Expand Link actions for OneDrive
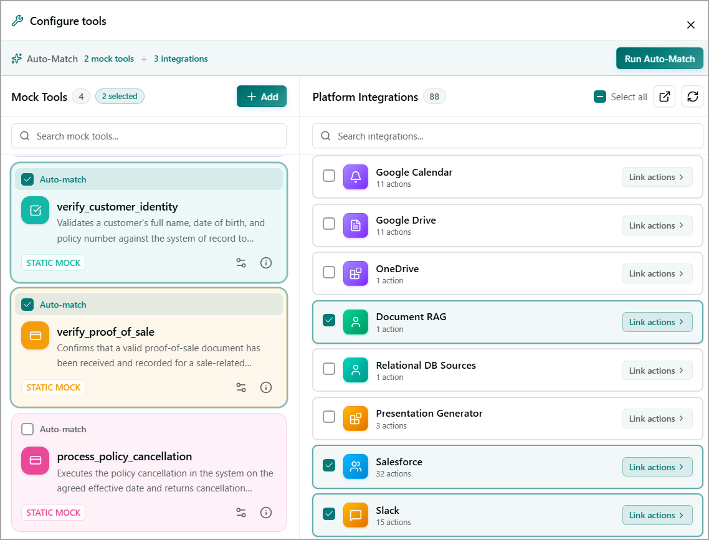 coord(657,273)
